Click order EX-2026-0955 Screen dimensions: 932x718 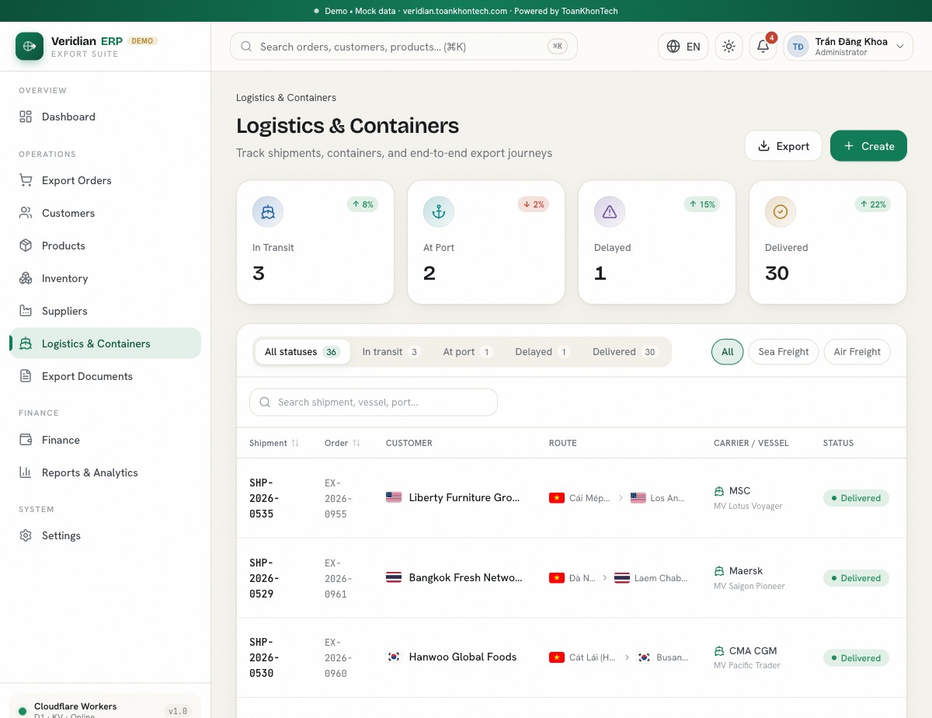(x=338, y=498)
